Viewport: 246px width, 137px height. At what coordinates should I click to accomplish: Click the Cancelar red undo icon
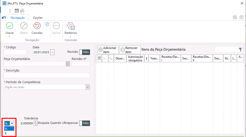point(37,26)
